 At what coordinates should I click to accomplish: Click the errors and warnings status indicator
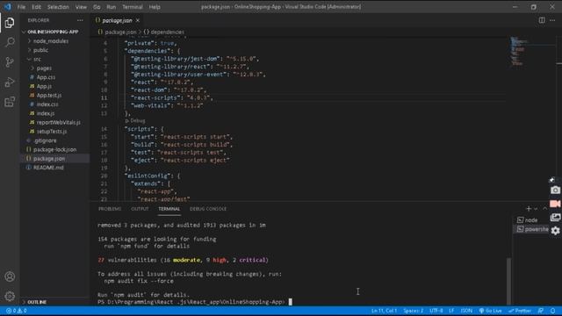coord(17,311)
